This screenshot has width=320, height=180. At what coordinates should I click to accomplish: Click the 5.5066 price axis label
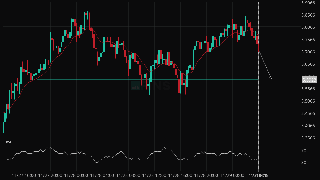(308, 101)
